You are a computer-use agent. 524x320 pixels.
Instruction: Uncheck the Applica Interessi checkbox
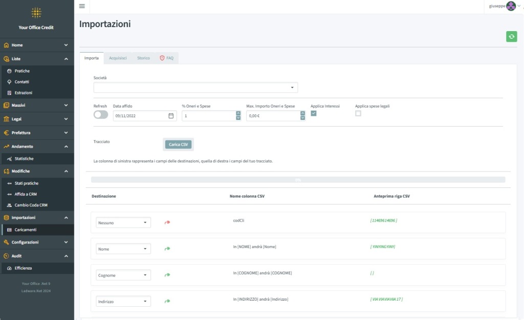[314, 113]
